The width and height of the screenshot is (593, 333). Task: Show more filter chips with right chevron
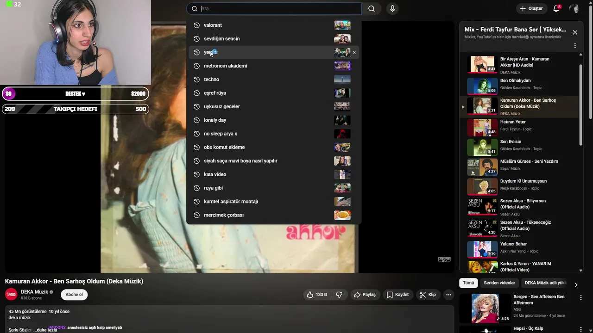[x=576, y=285]
